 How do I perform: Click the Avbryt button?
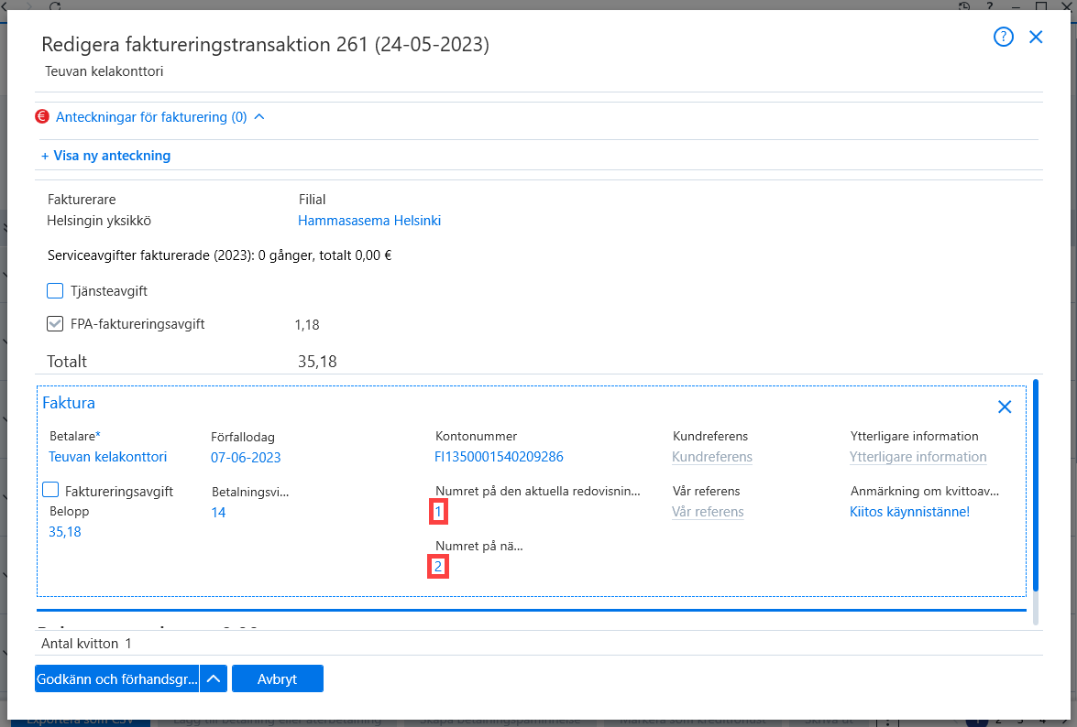(x=278, y=679)
